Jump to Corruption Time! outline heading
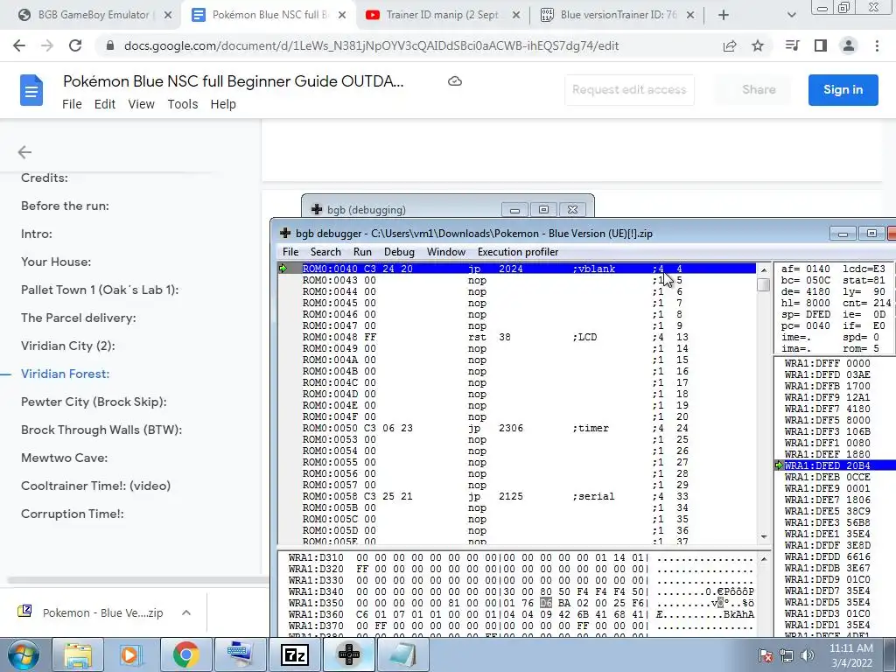896x672 pixels. pos(73,514)
